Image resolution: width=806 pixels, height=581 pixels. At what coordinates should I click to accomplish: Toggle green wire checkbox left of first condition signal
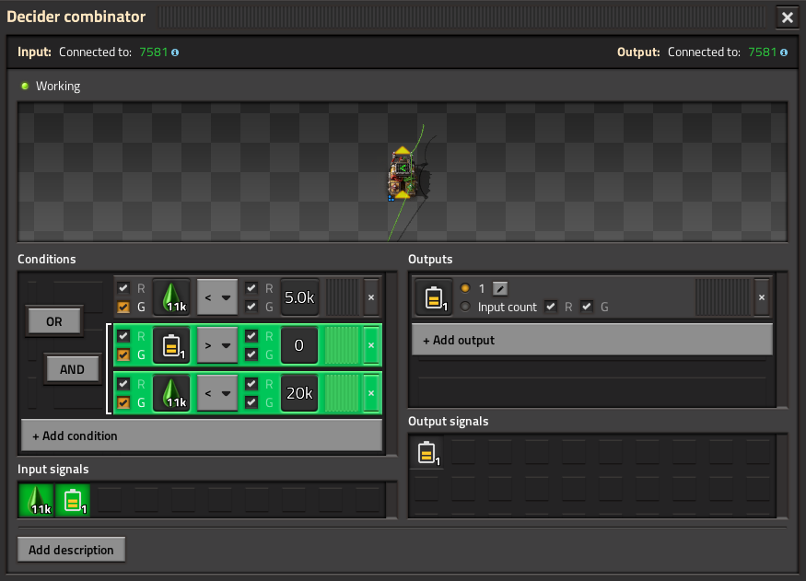click(123, 308)
